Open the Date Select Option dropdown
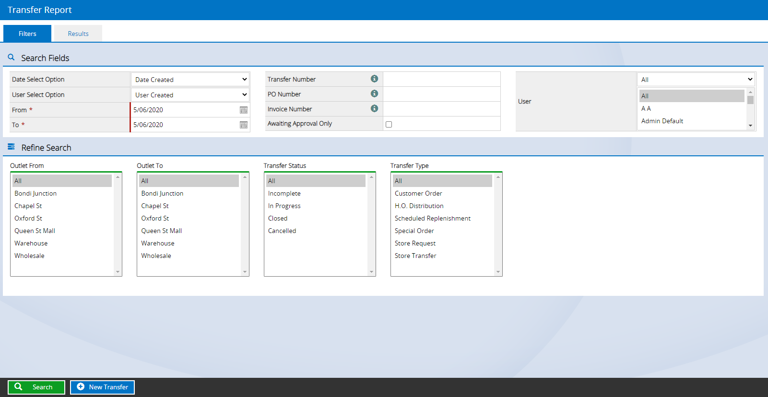Viewport: 768px width, 397px height. point(190,80)
